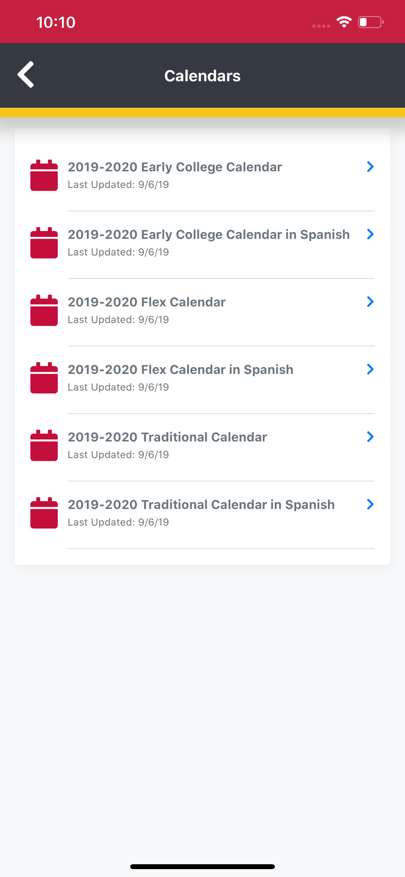The image size is (405, 877).
Task: Open Traditional Calendar in Spanish chevron
Action: [370, 504]
